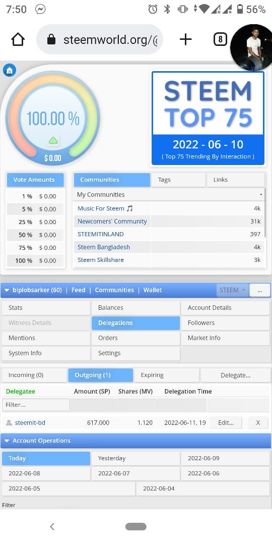The width and height of the screenshot is (272, 545).
Task: Select Today account operations
Action: tap(46, 458)
